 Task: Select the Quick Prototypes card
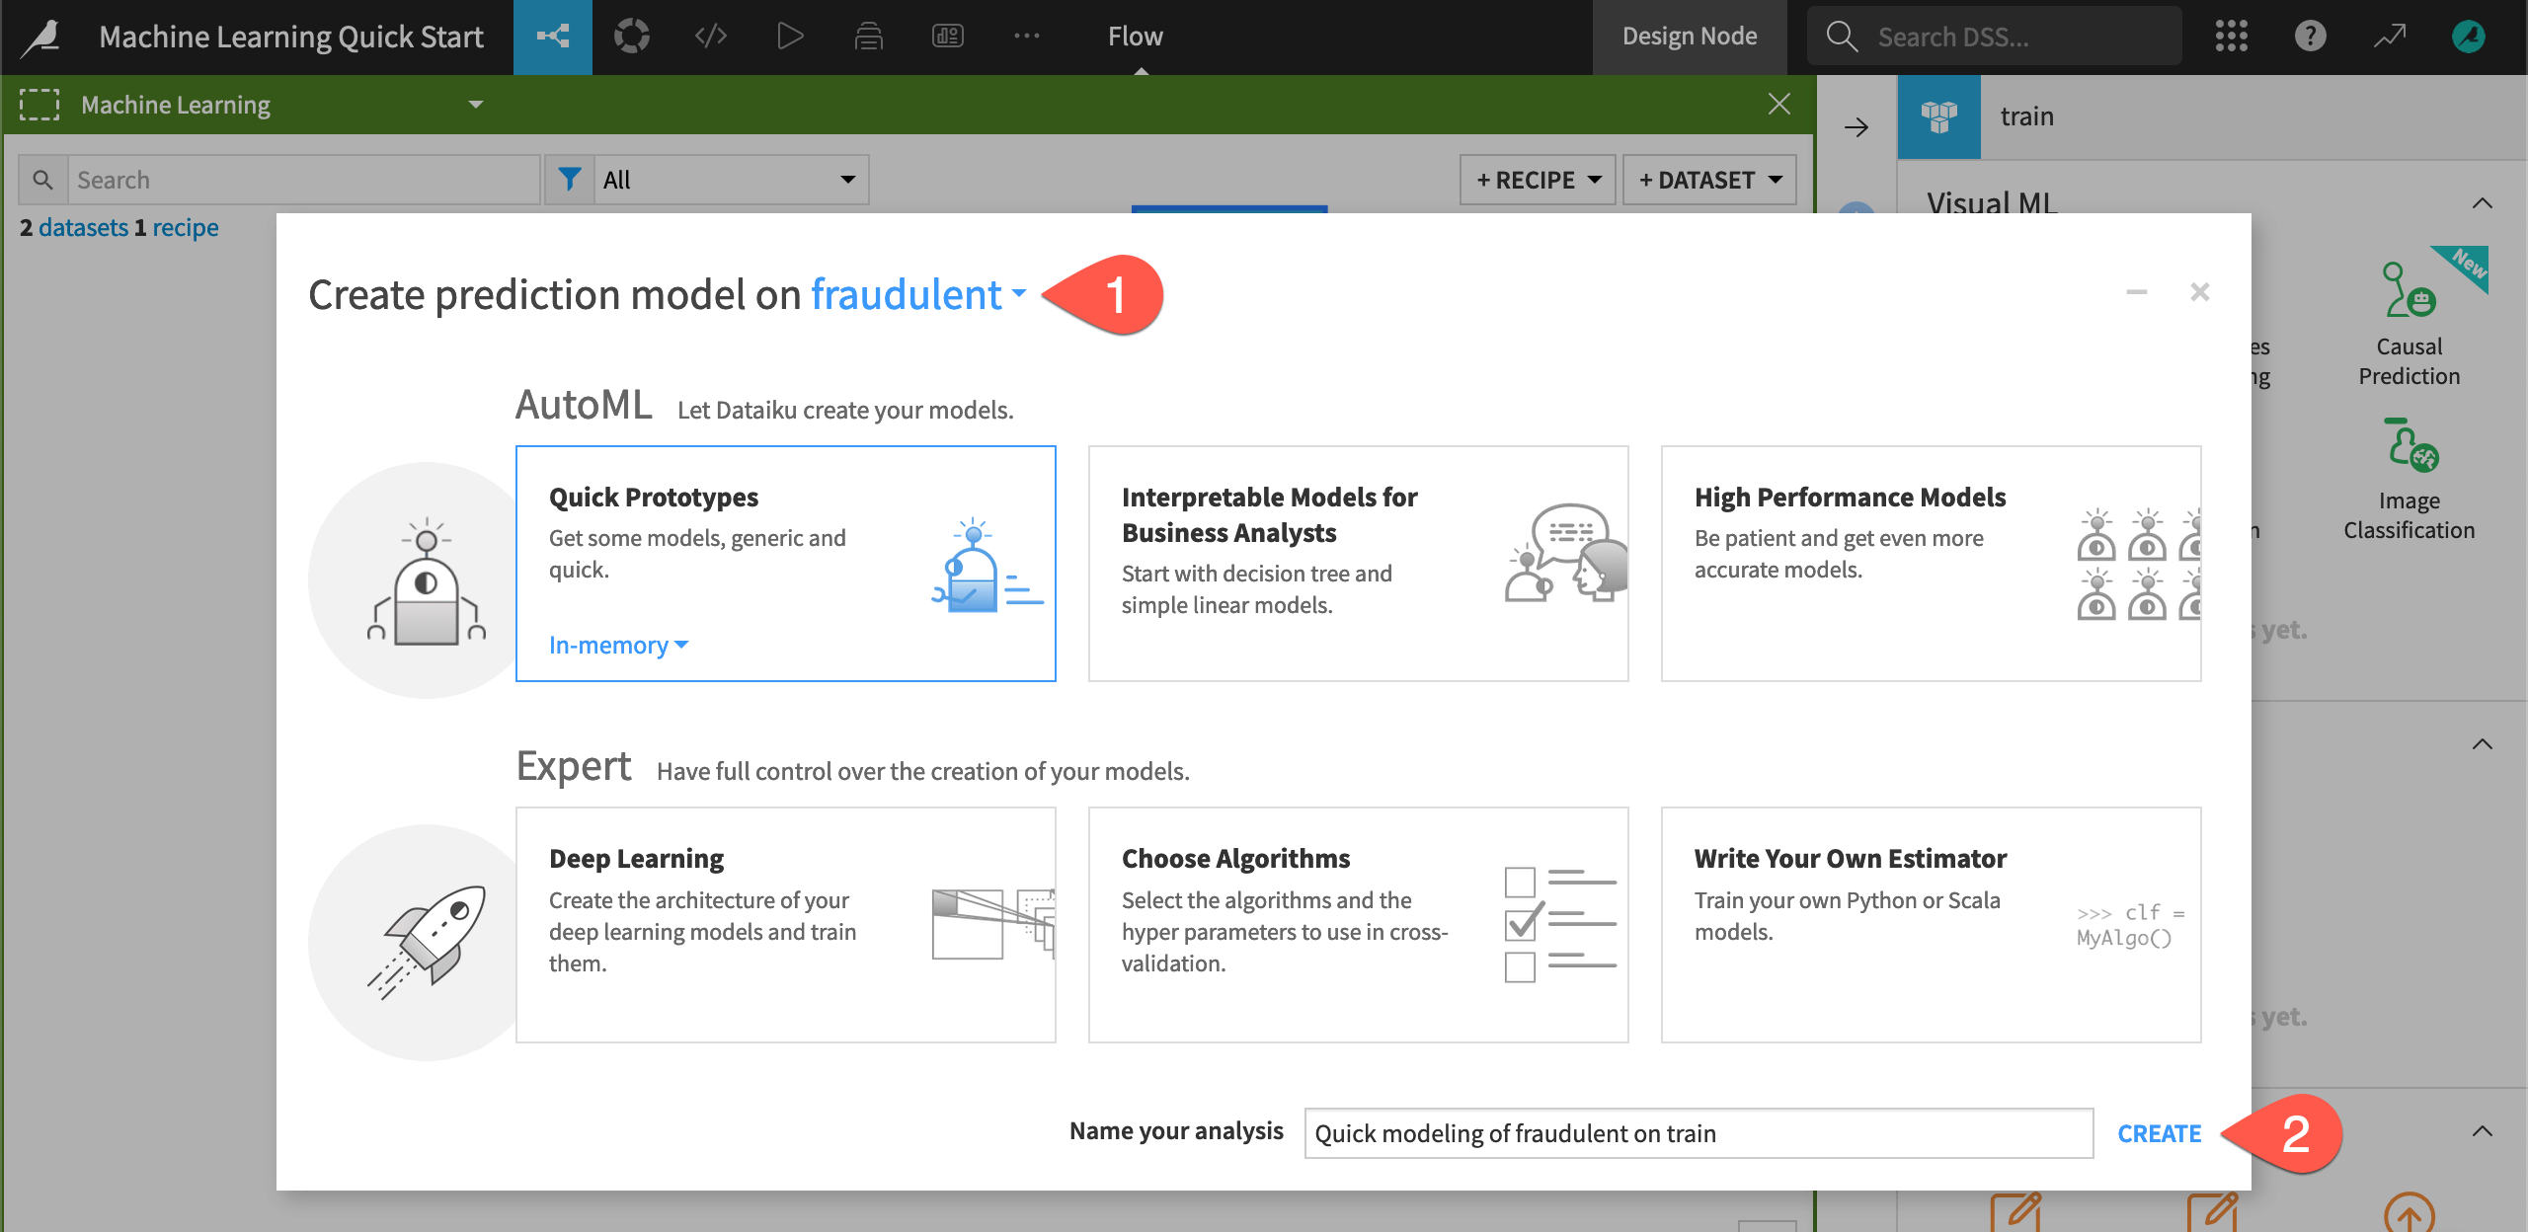[x=786, y=564]
